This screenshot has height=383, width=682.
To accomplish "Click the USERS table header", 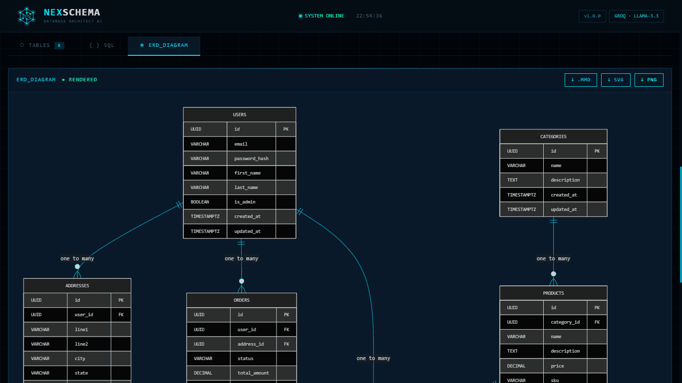I will click(x=240, y=115).
